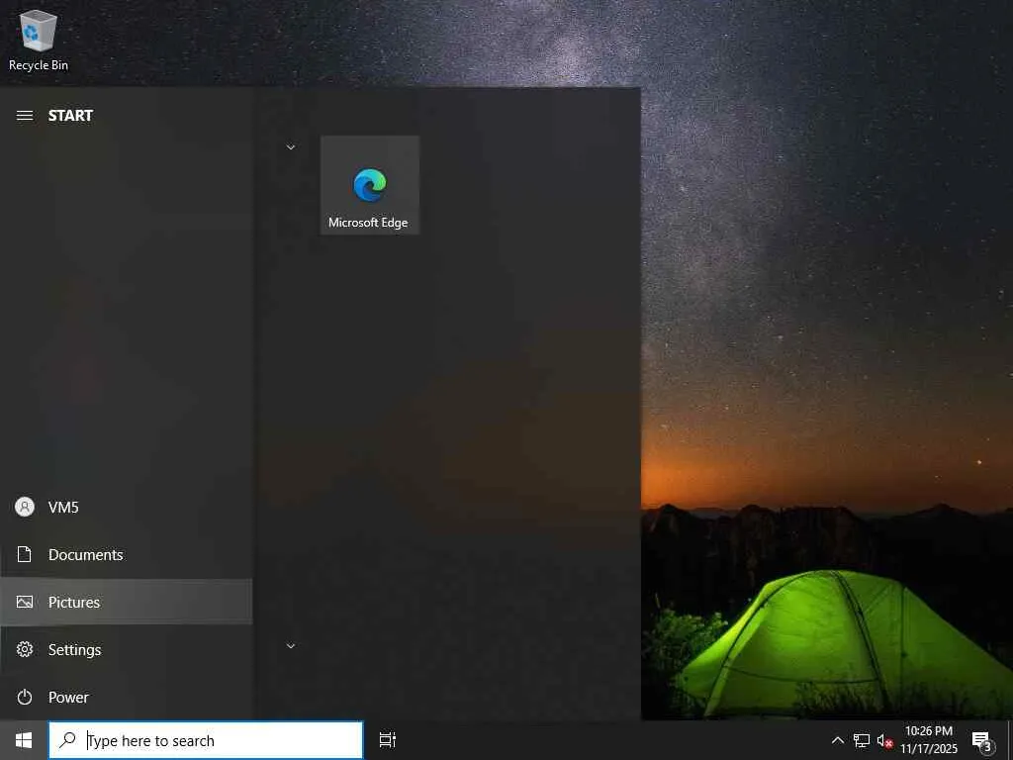Show hidden system tray icons
Viewport: 1013px width, 760px height.
(x=837, y=740)
